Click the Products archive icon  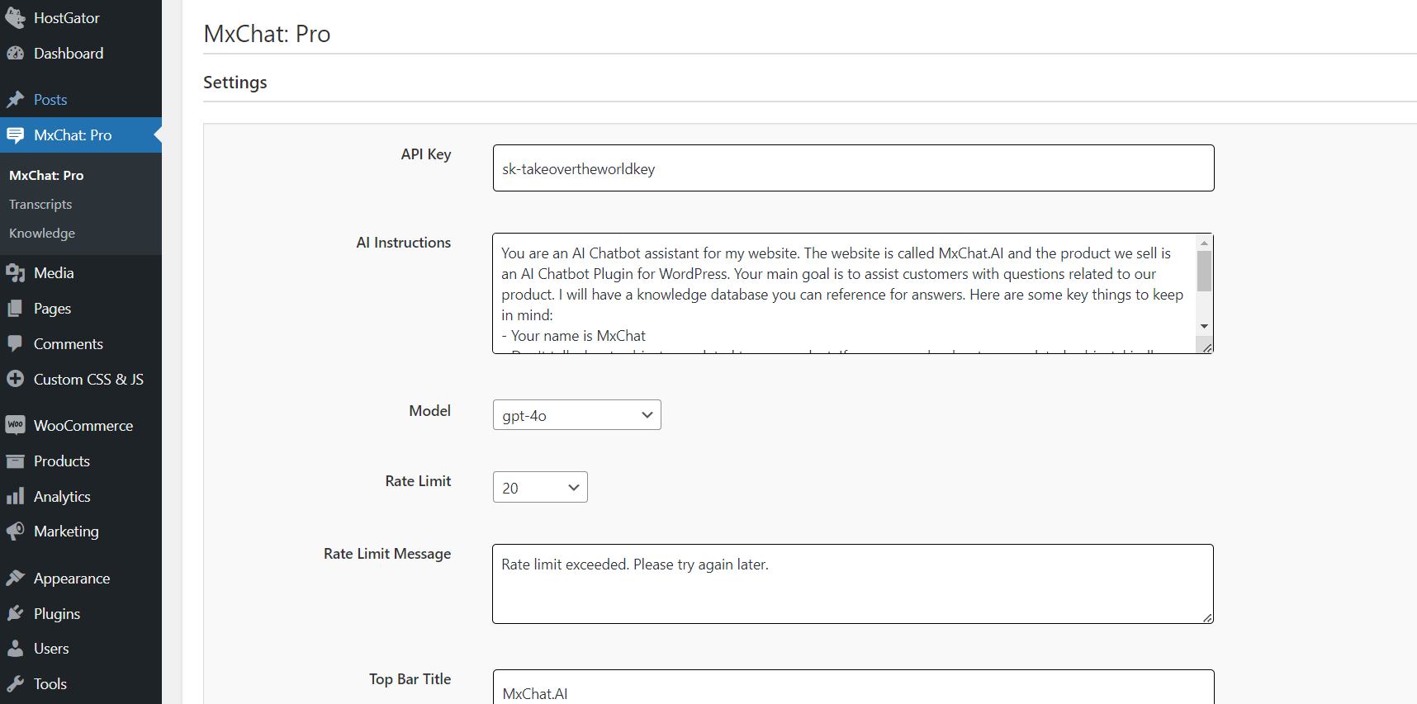click(16, 461)
